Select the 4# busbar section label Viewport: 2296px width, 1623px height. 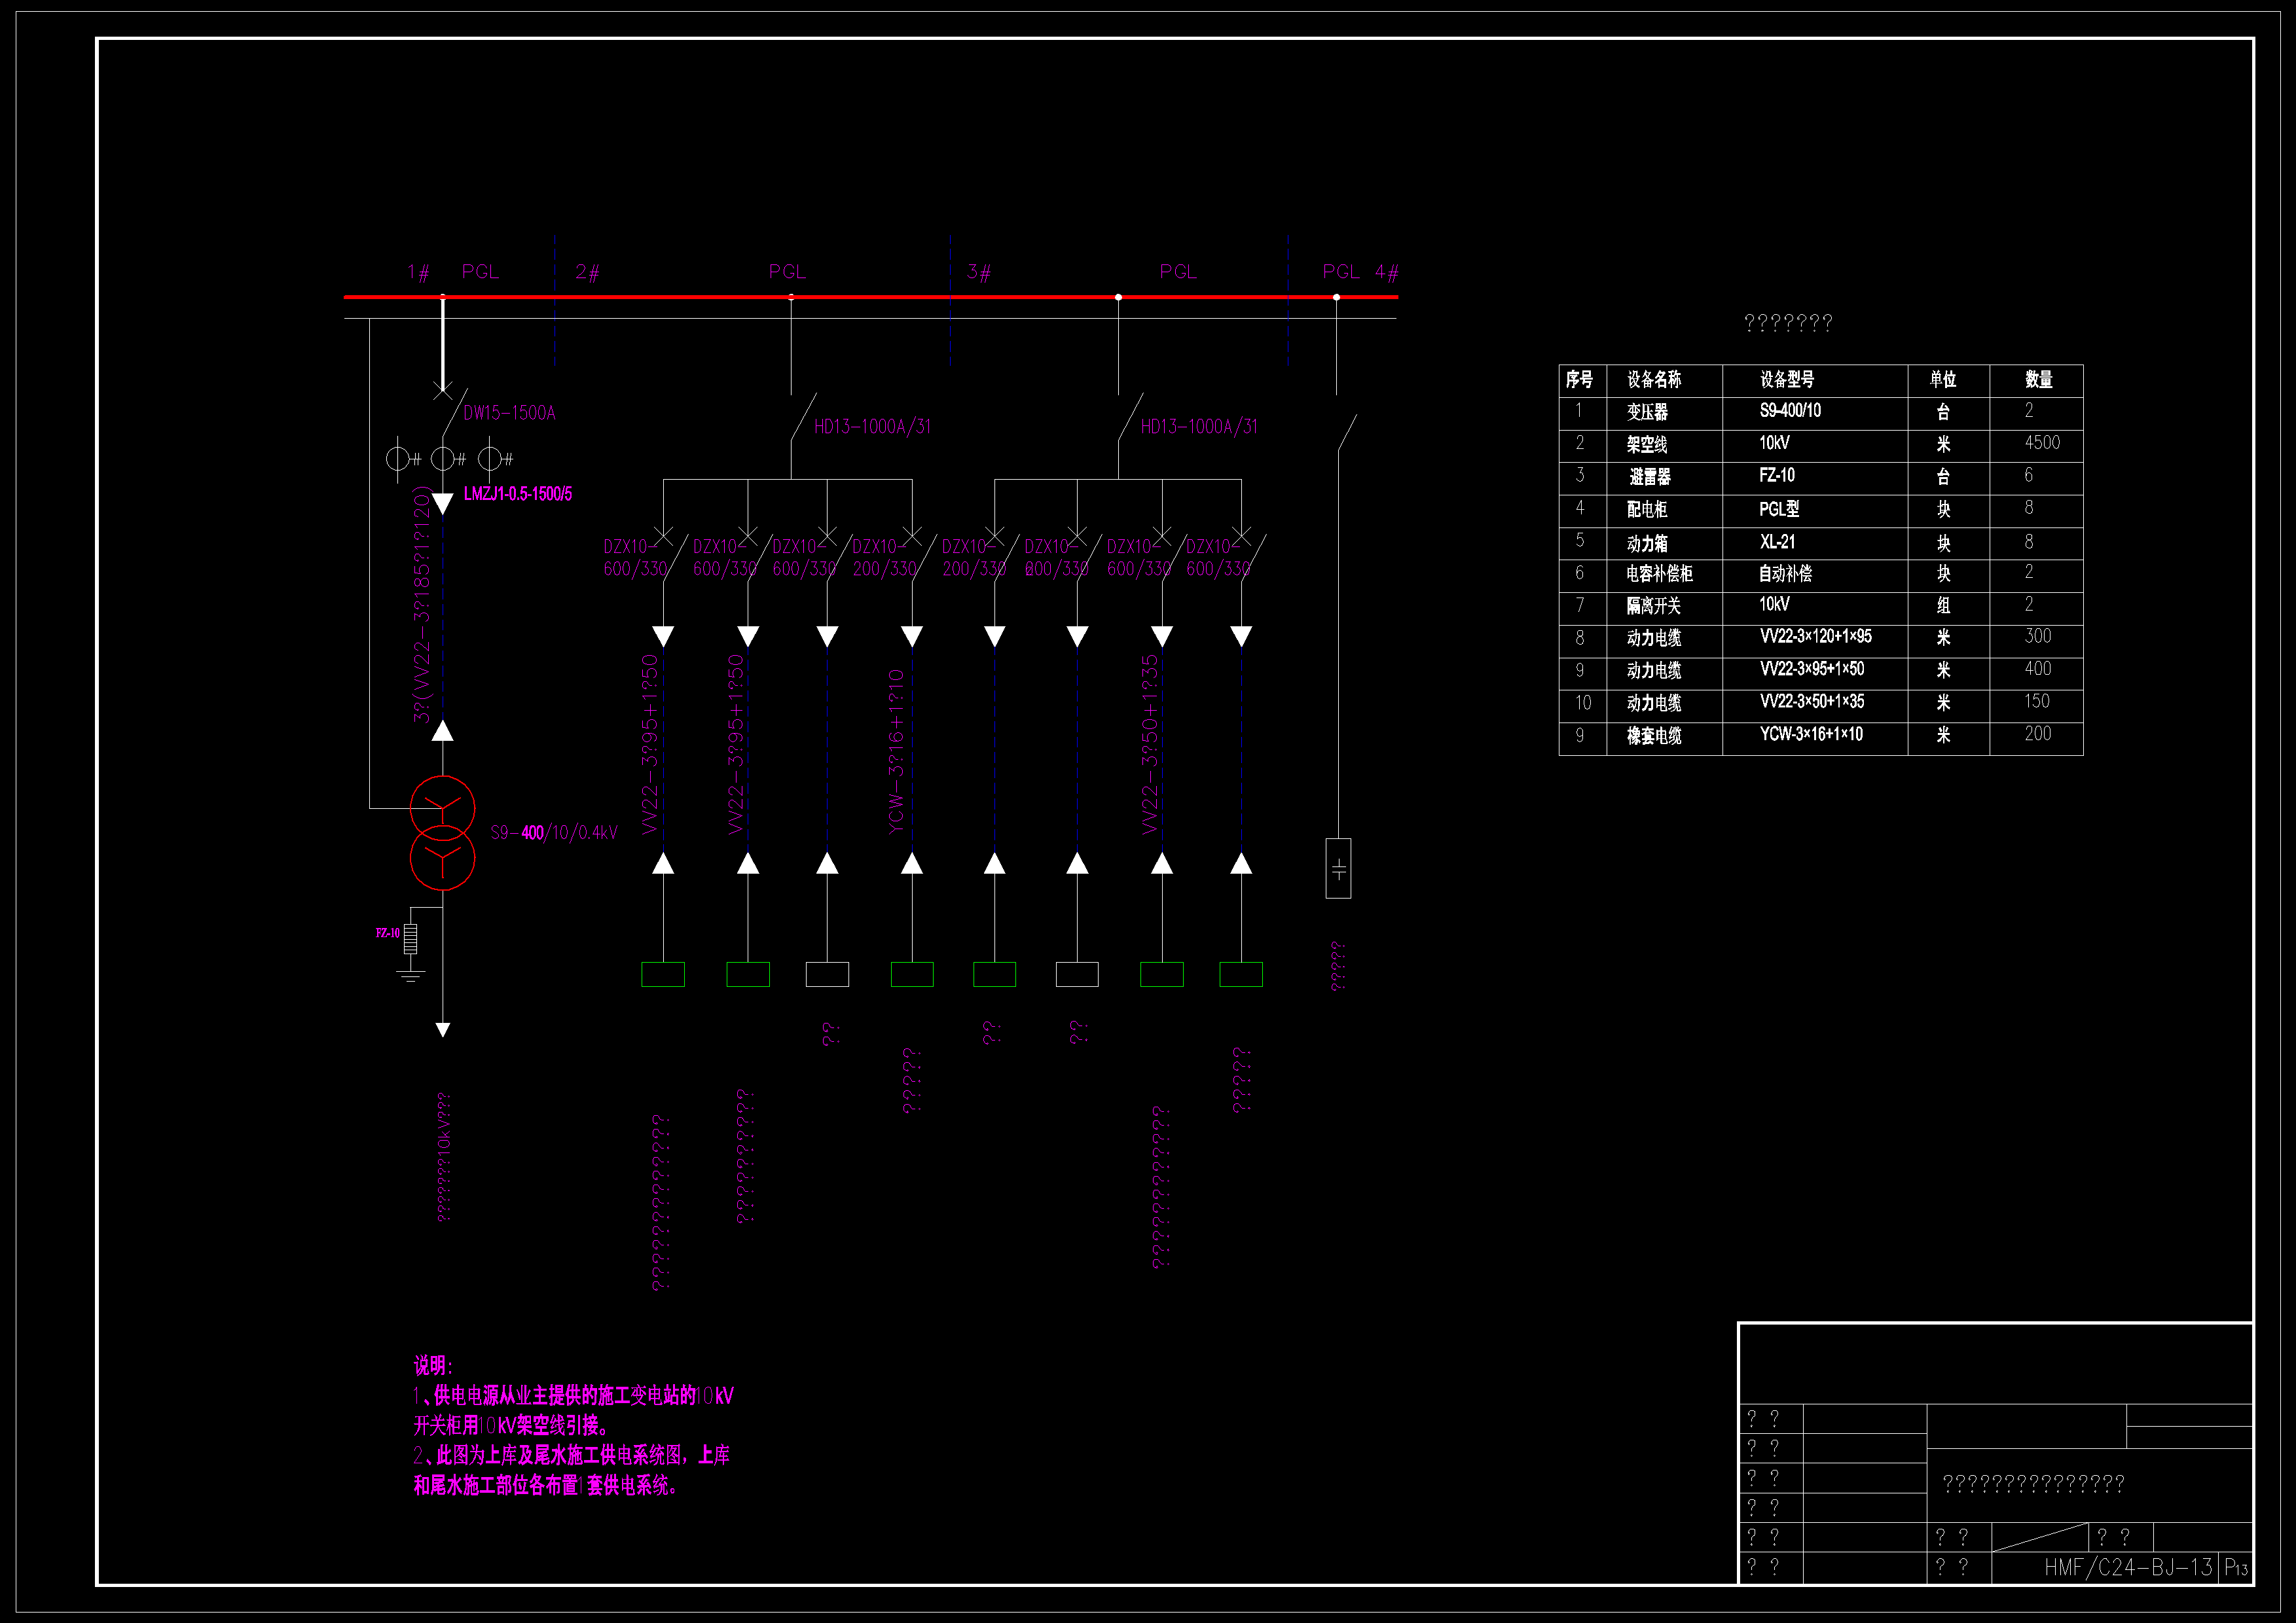point(1387,272)
